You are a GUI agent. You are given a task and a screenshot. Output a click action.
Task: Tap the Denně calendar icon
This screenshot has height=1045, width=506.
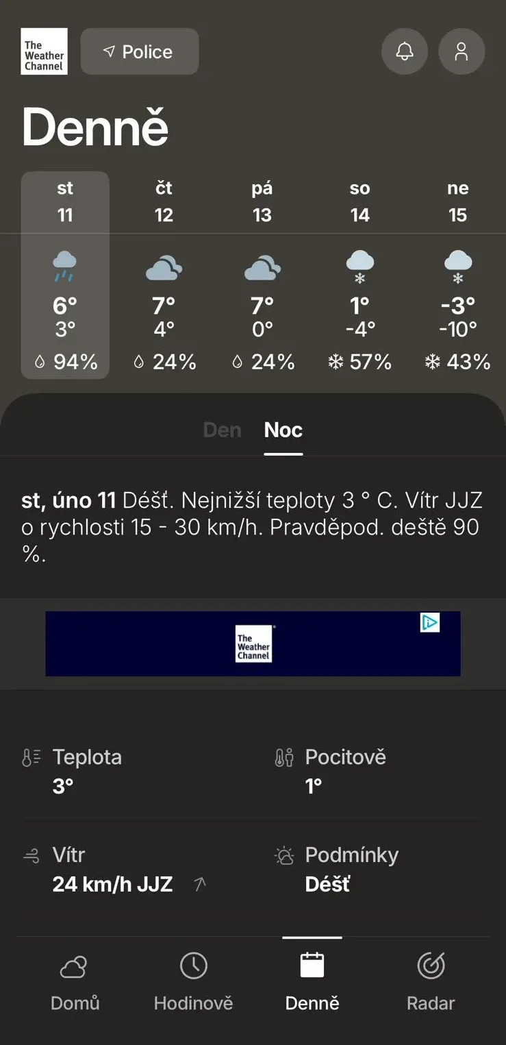tap(312, 966)
